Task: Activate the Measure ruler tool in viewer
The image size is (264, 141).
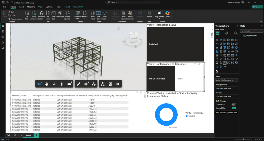Action: click(x=79, y=84)
